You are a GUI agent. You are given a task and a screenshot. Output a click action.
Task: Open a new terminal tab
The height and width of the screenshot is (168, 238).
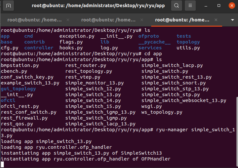point(9,6)
